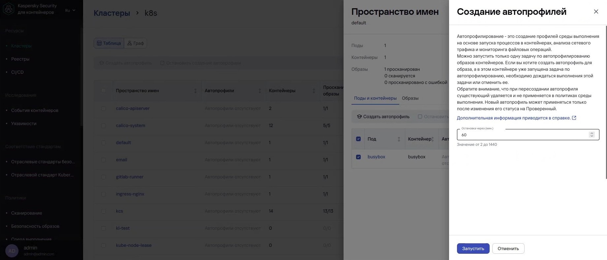Open the default namespace link

pyautogui.click(x=123, y=143)
